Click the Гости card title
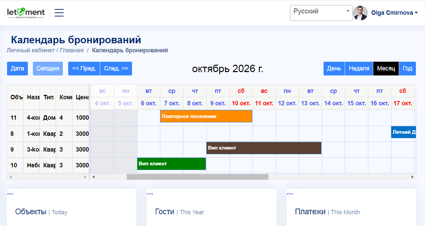The image size is (425, 226). (x=165, y=212)
